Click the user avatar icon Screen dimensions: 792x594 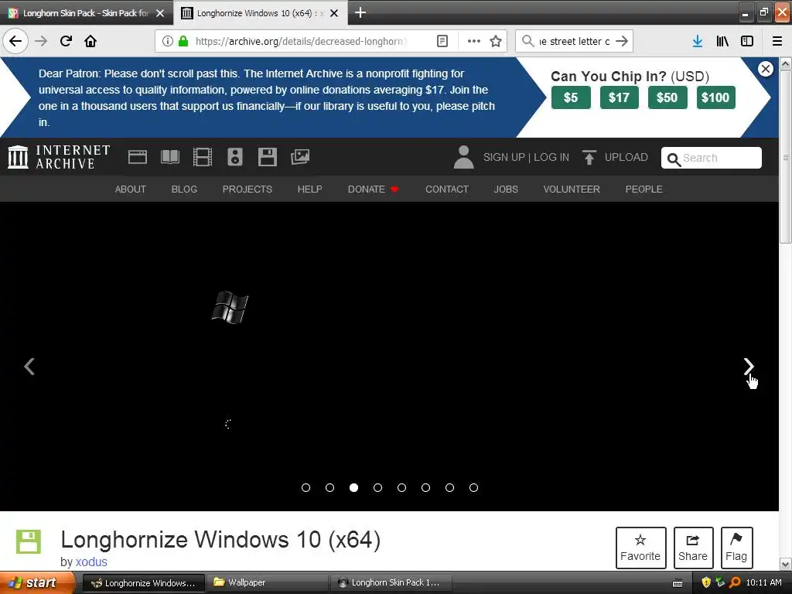(x=463, y=157)
